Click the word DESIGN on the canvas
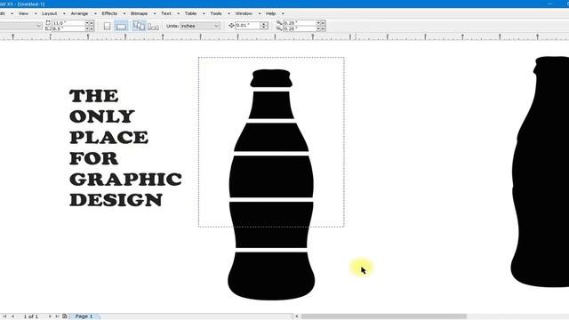 coord(116,200)
